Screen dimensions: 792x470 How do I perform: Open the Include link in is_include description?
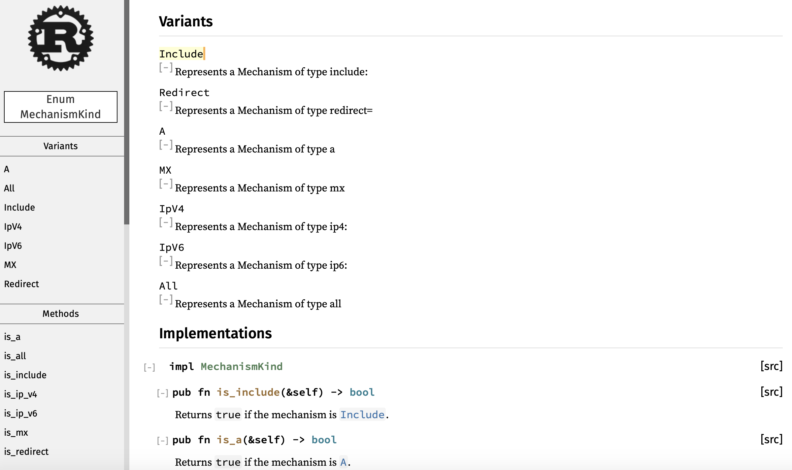point(362,415)
